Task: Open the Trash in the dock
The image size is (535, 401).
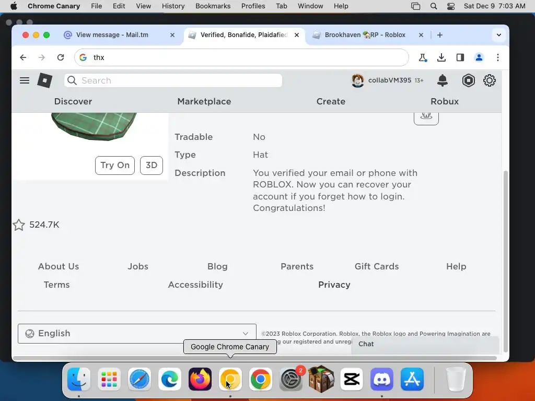Action: click(x=456, y=379)
